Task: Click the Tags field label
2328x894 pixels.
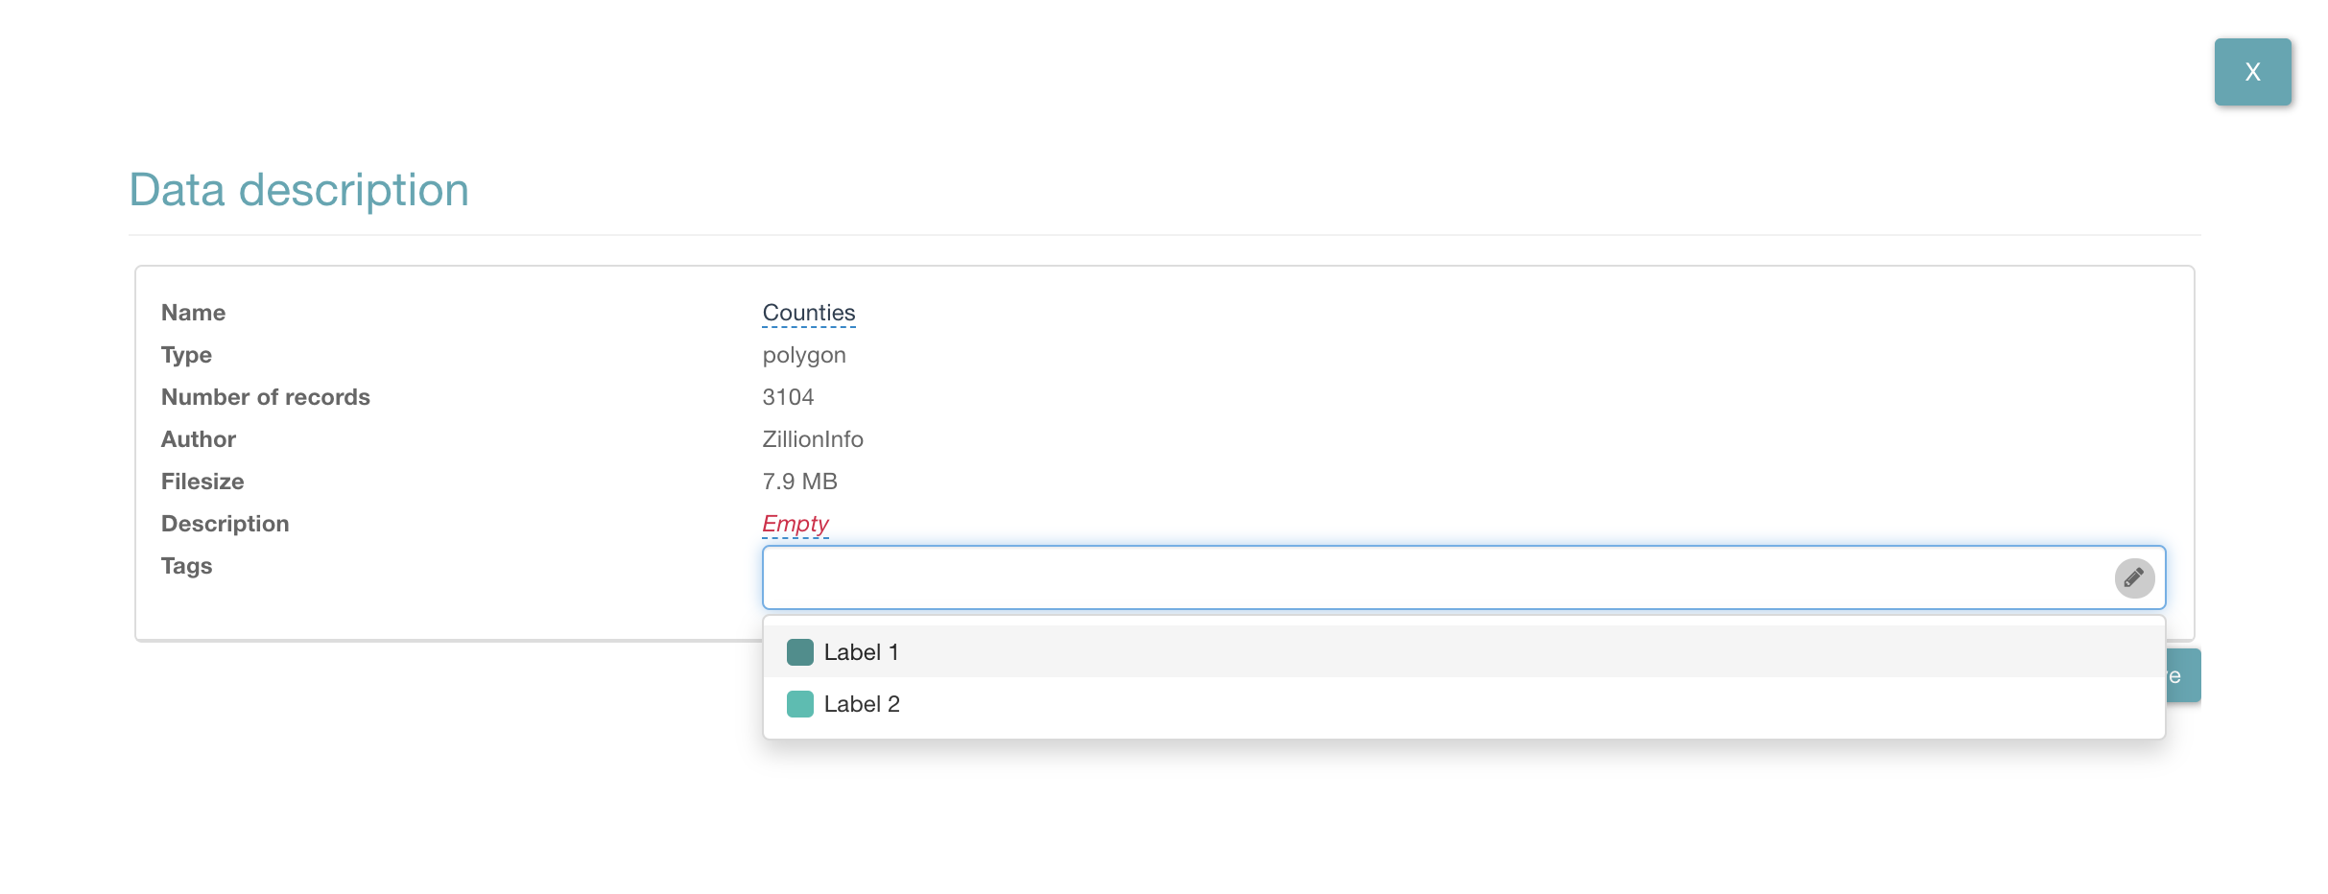Action: (186, 566)
